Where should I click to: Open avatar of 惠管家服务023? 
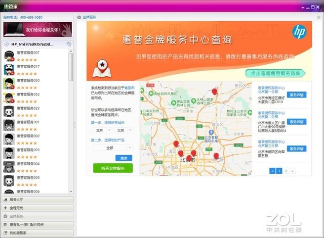(9, 111)
